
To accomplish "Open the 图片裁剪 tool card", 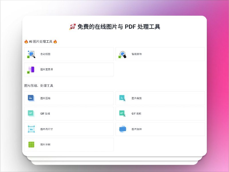I will [160, 98].
